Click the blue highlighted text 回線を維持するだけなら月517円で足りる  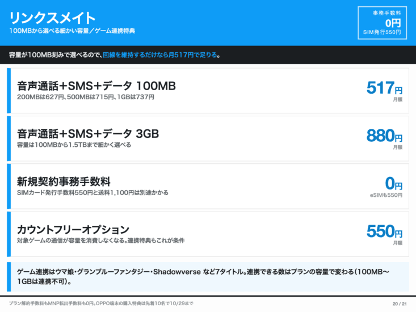[159, 55]
